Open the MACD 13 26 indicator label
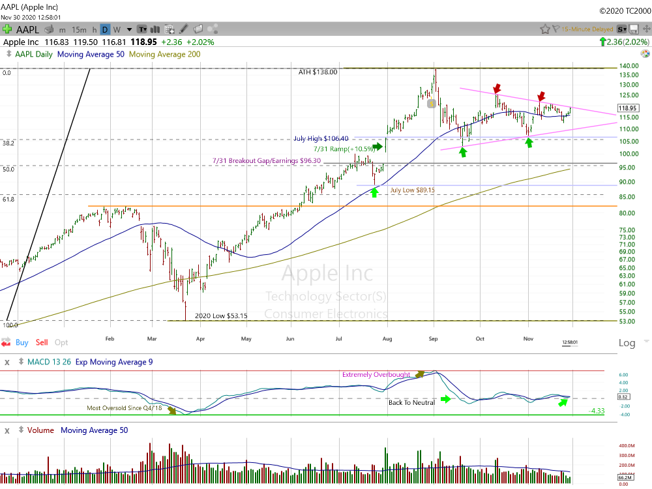Image resolution: width=652 pixels, height=489 pixels. tap(49, 362)
